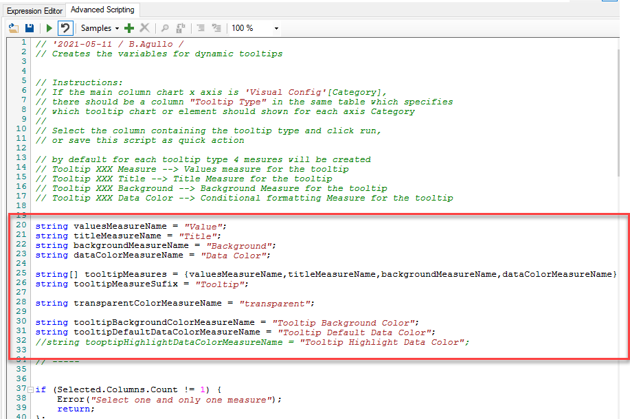Viewport: 630px width, 419px height.
Task: Open the 100 % zoom dropdown arrow
Action: point(276,28)
